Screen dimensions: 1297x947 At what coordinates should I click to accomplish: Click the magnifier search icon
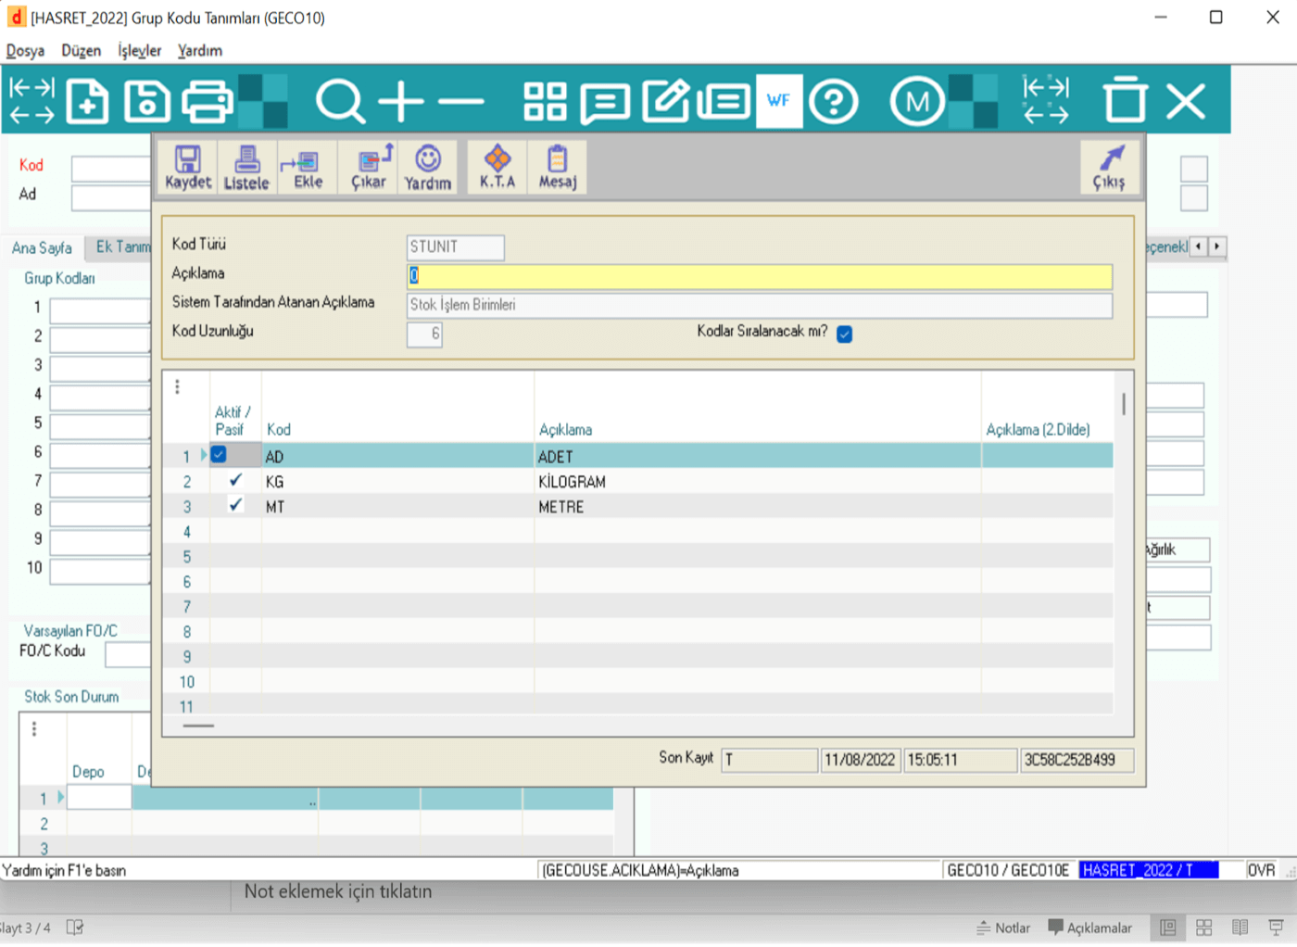[340, 101]
